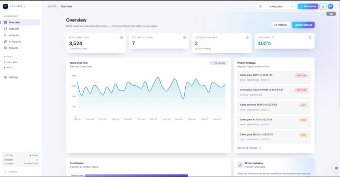
Task: Click the 36 periods badge
Action: point(218,63)
